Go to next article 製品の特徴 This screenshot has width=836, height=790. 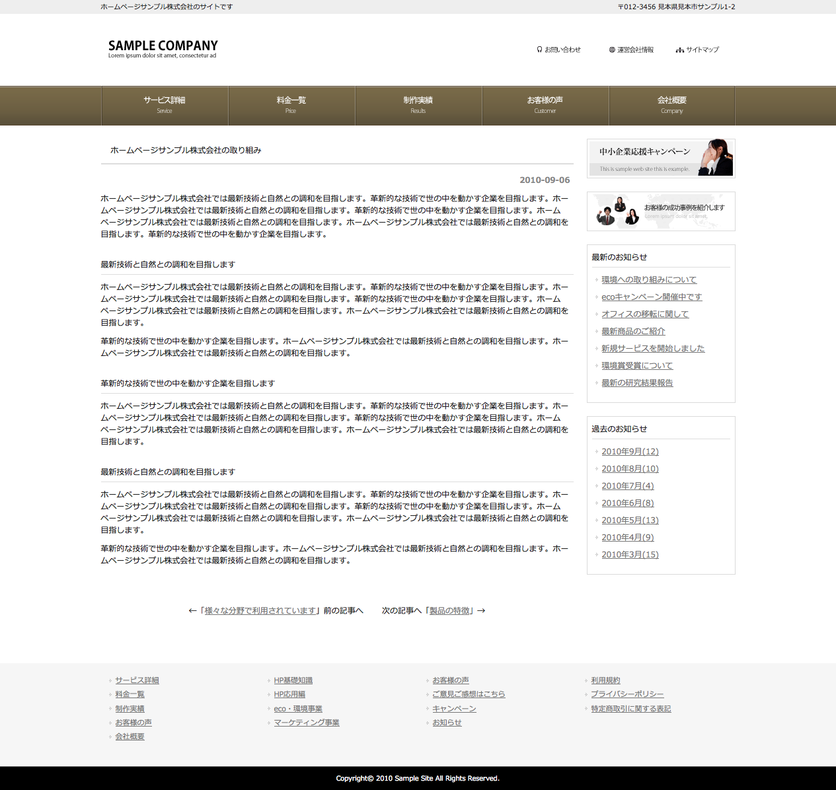pos(449,611)
